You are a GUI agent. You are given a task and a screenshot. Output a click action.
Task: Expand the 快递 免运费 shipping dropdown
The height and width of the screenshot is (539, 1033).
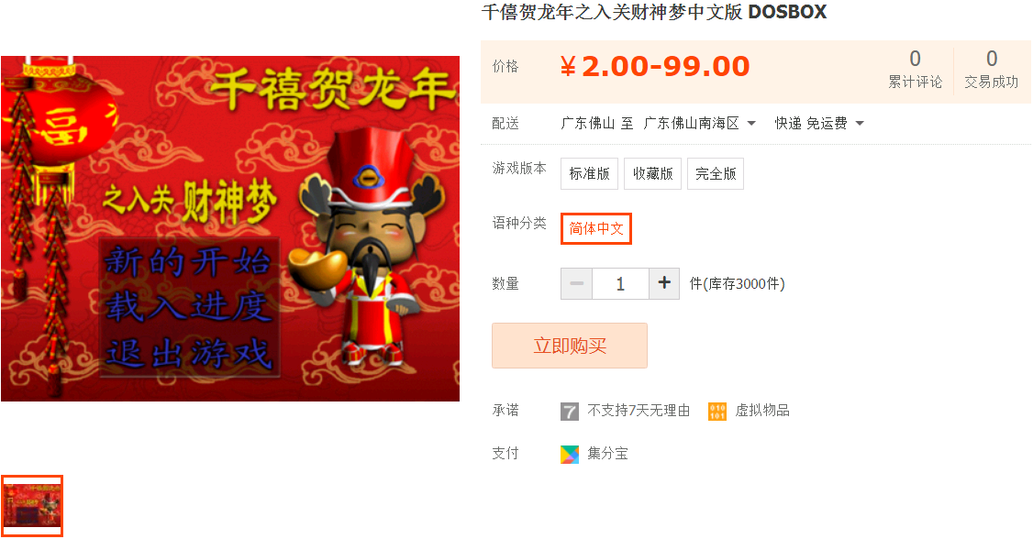point(819,123)
